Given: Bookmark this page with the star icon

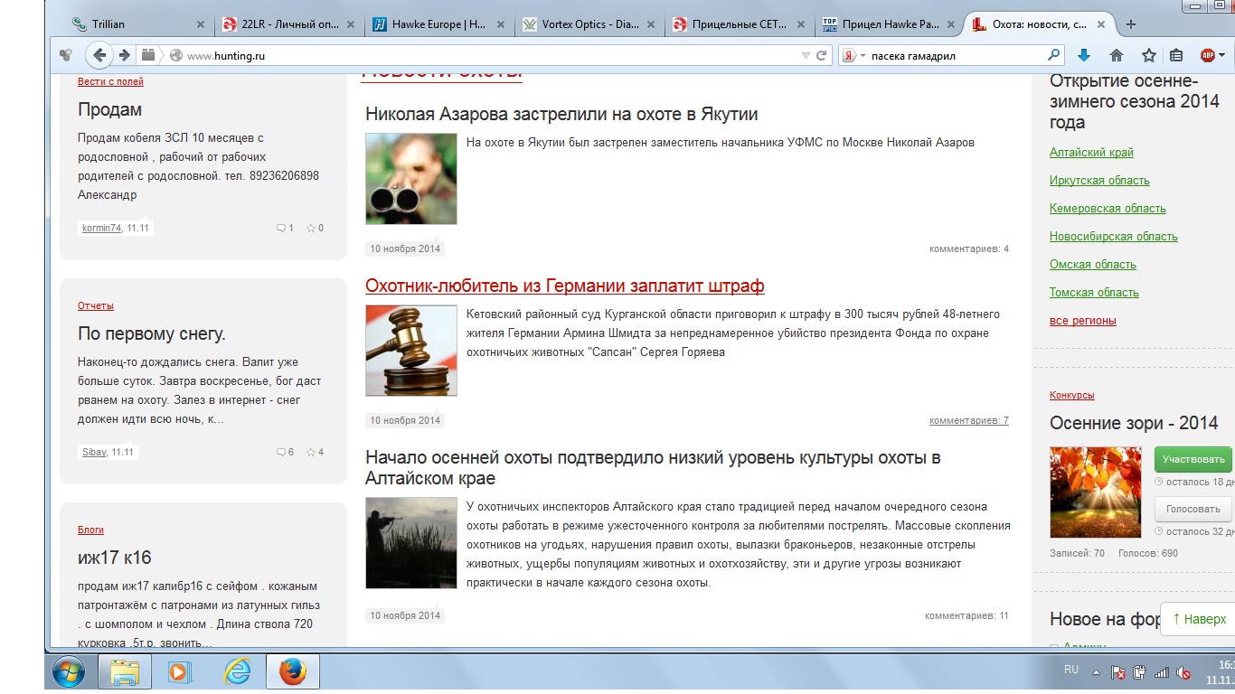Looking at the screenshot, I should [1148, 55].
